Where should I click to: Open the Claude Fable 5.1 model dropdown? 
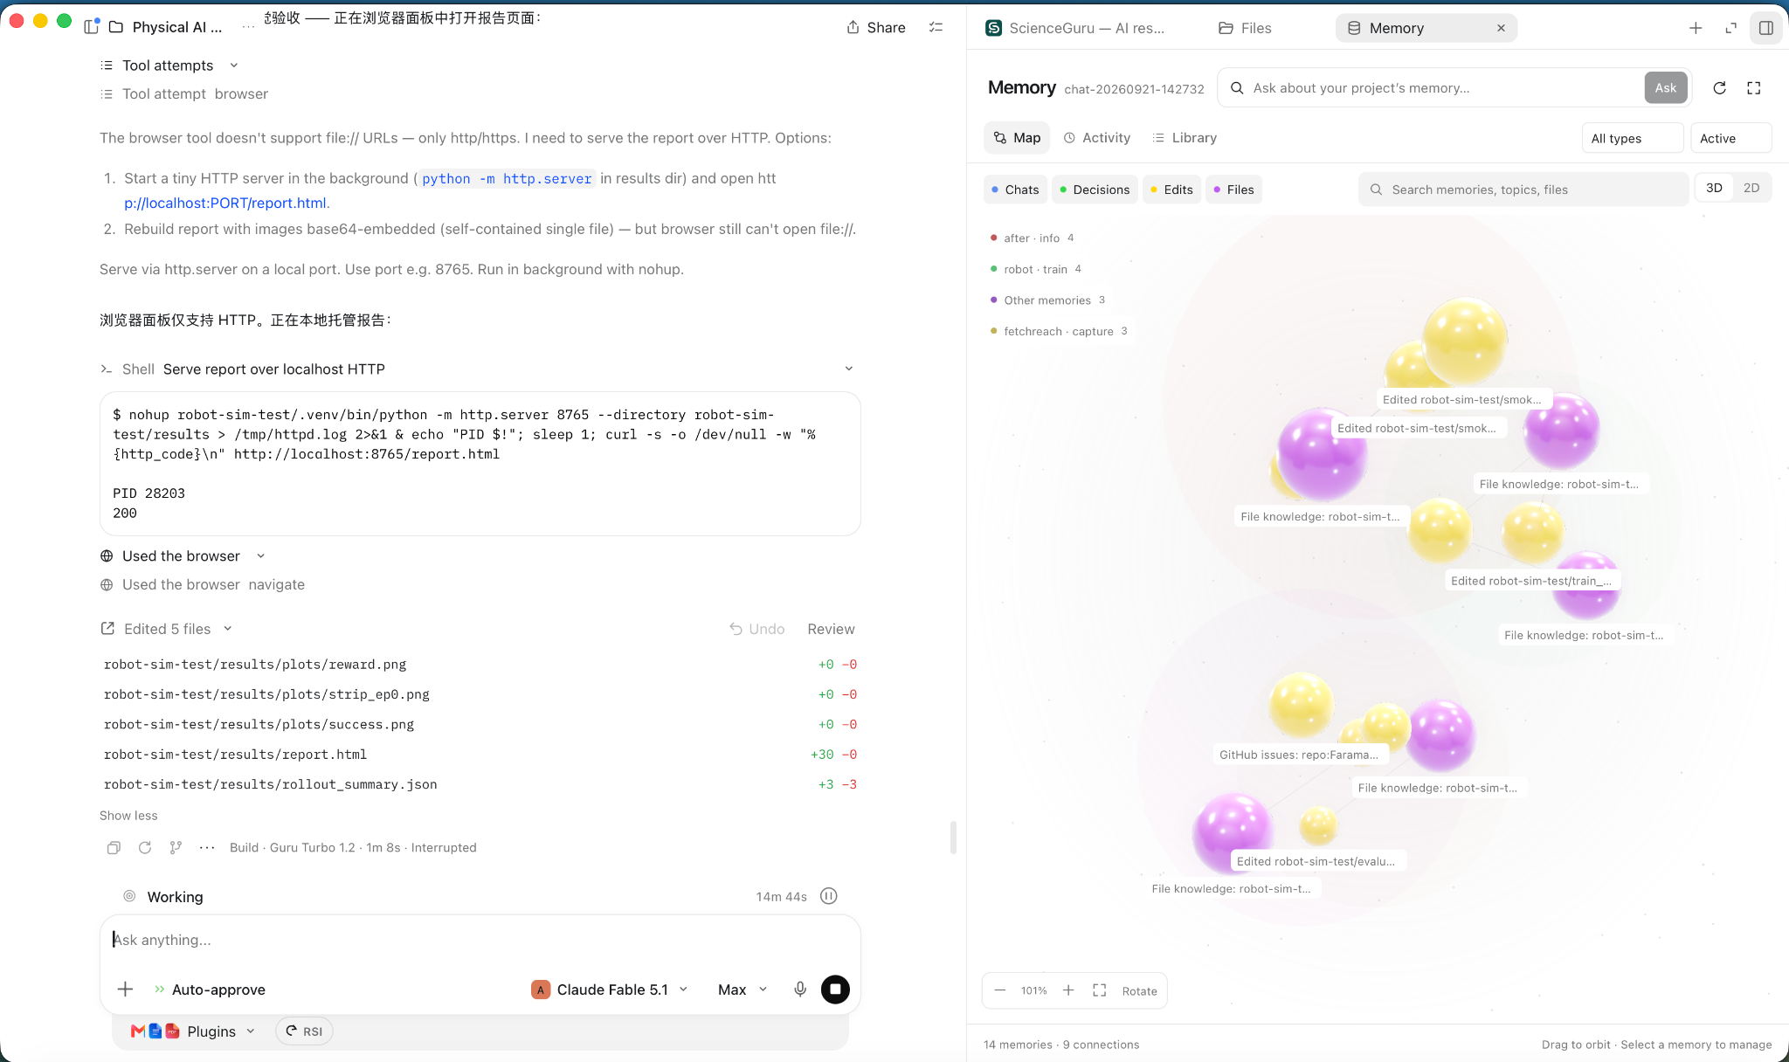click(x=610, y=990)
